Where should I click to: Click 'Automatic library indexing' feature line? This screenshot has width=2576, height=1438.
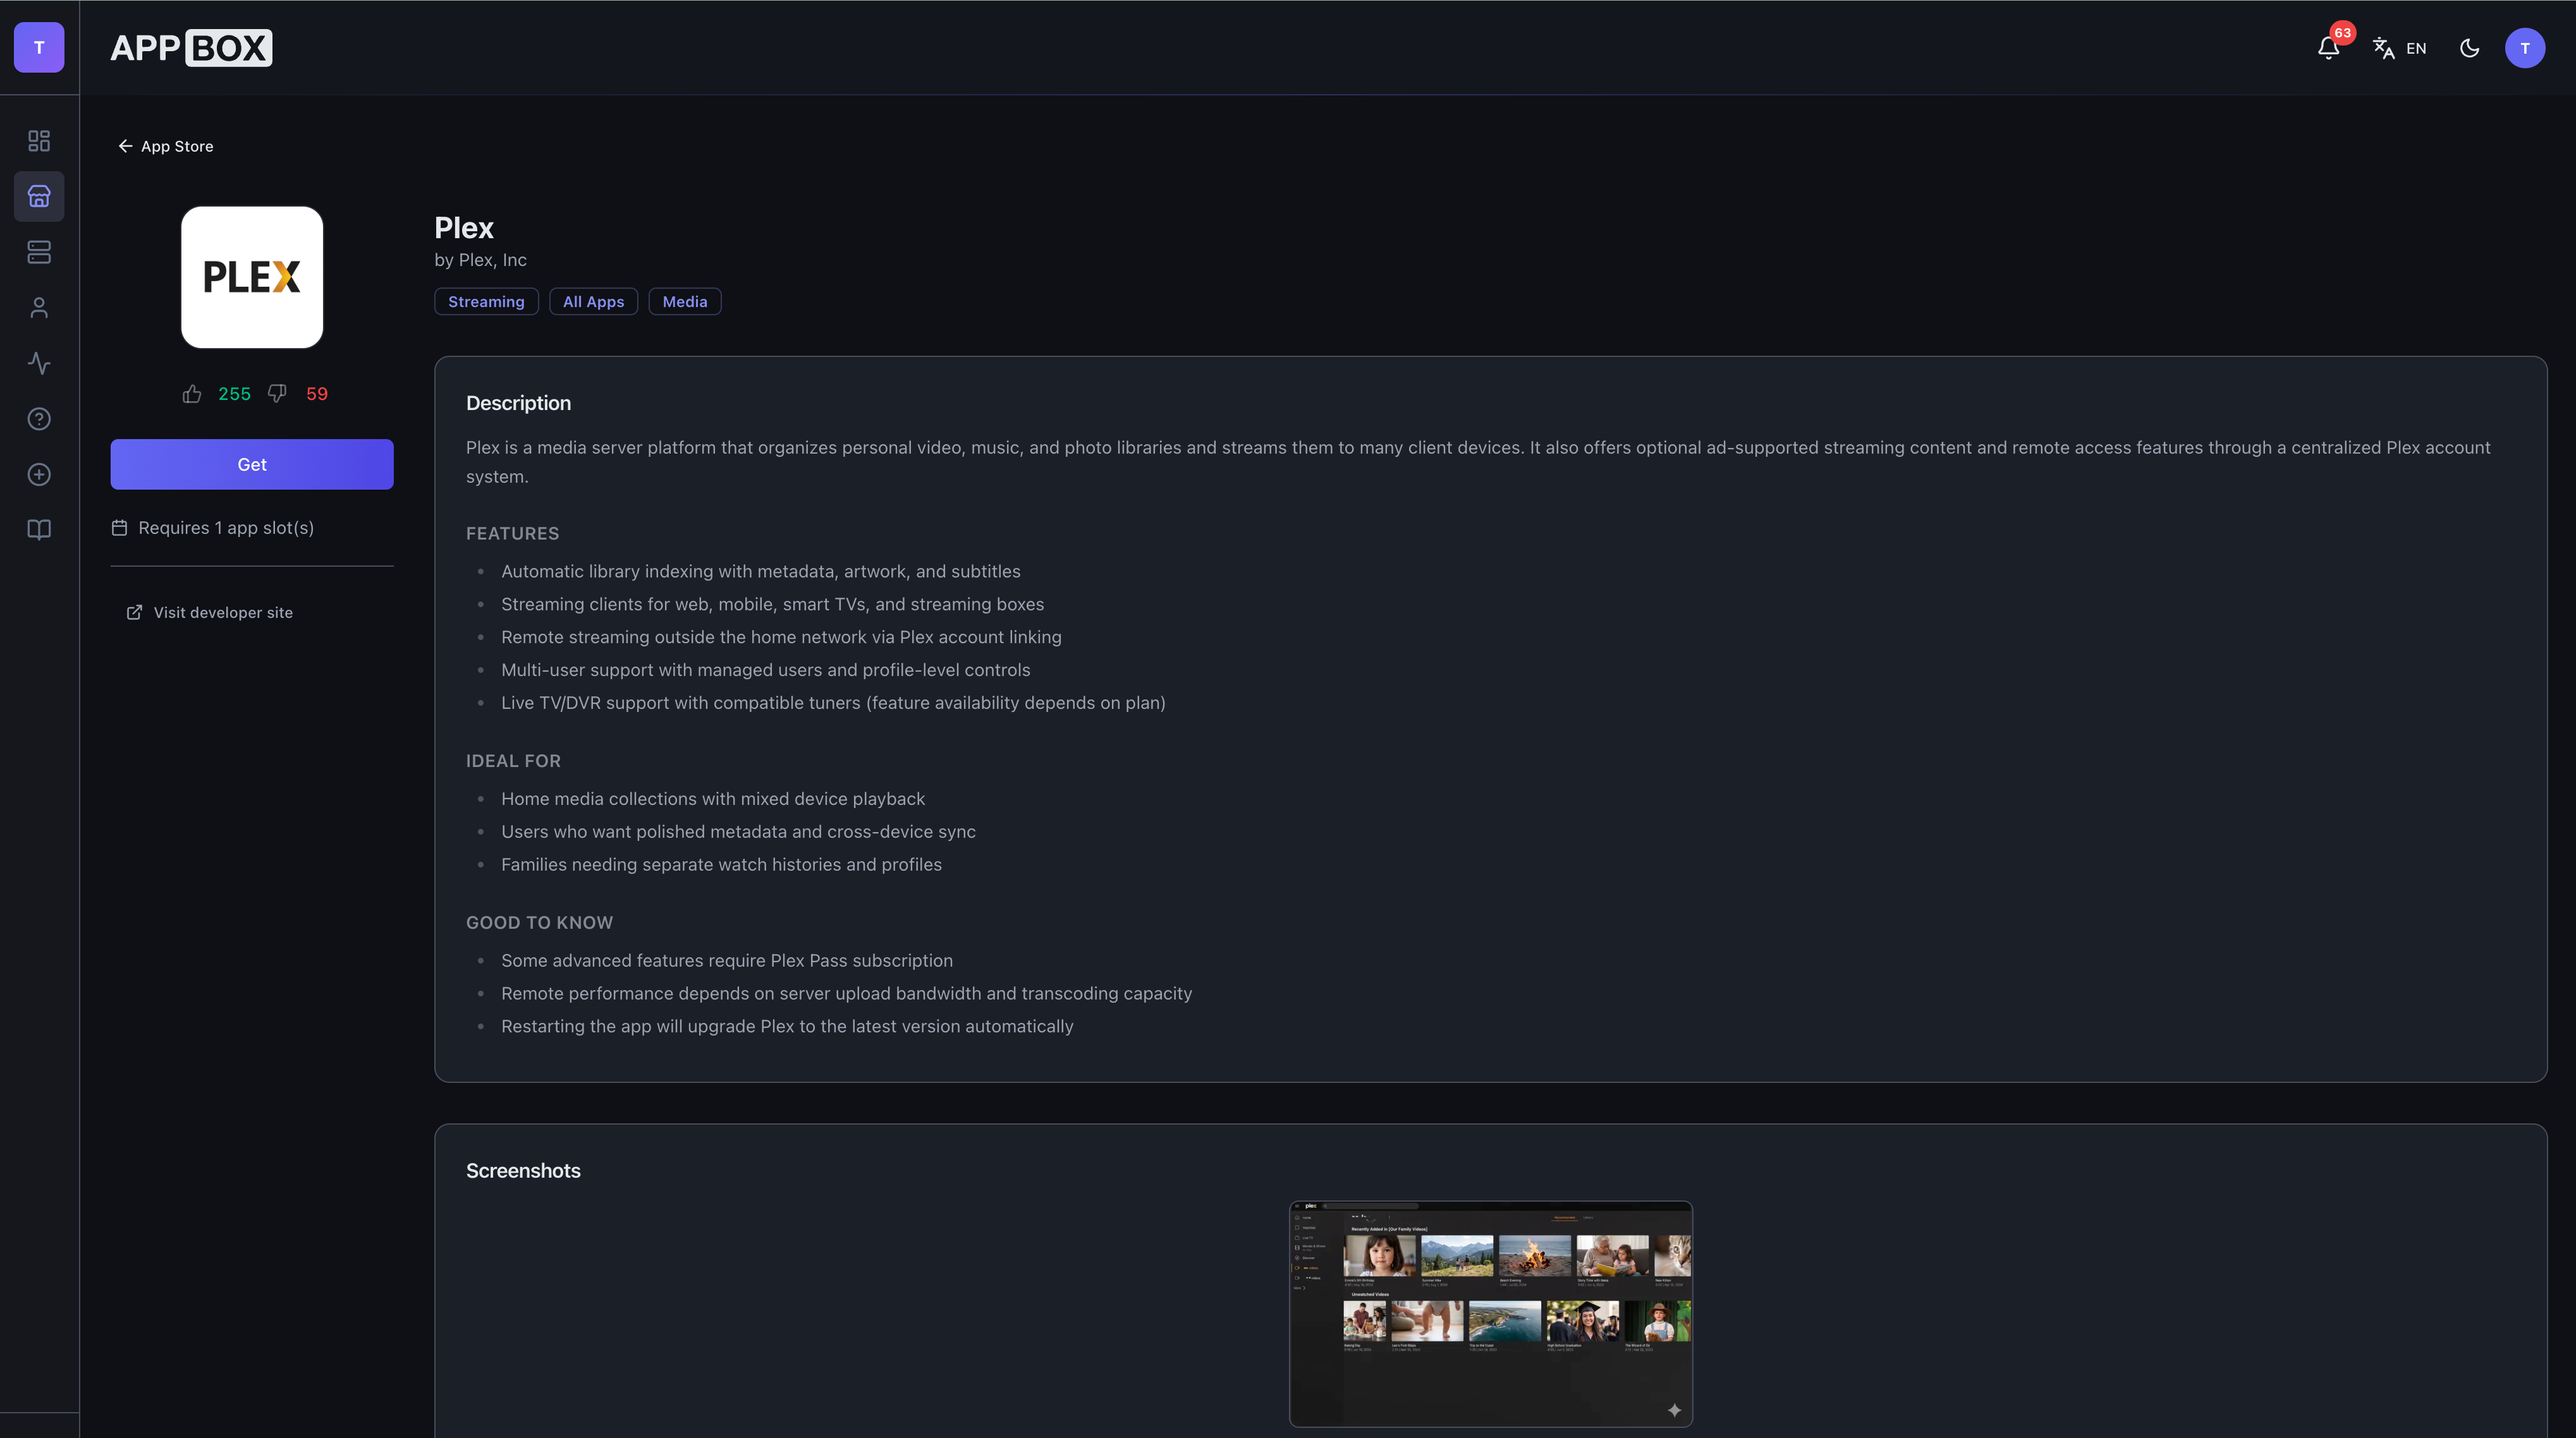761,572
